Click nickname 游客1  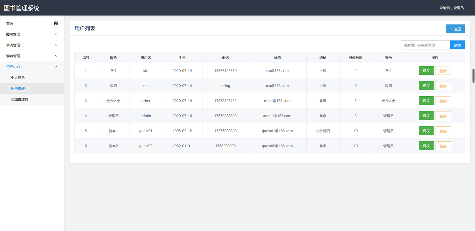pos(113,131)
